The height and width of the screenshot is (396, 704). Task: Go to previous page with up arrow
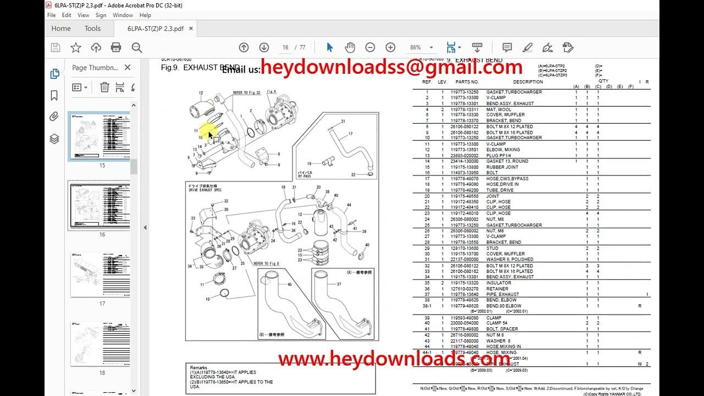(244, 48)
